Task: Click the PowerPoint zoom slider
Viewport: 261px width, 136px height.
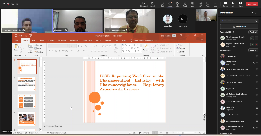Action: click(183, 133)
